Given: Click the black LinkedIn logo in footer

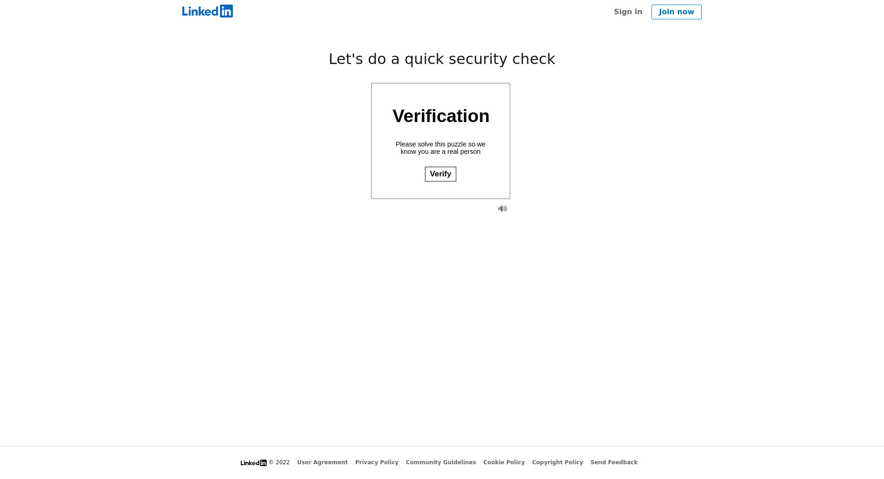Looking at the screenshot, I should (x=253, y=463).
